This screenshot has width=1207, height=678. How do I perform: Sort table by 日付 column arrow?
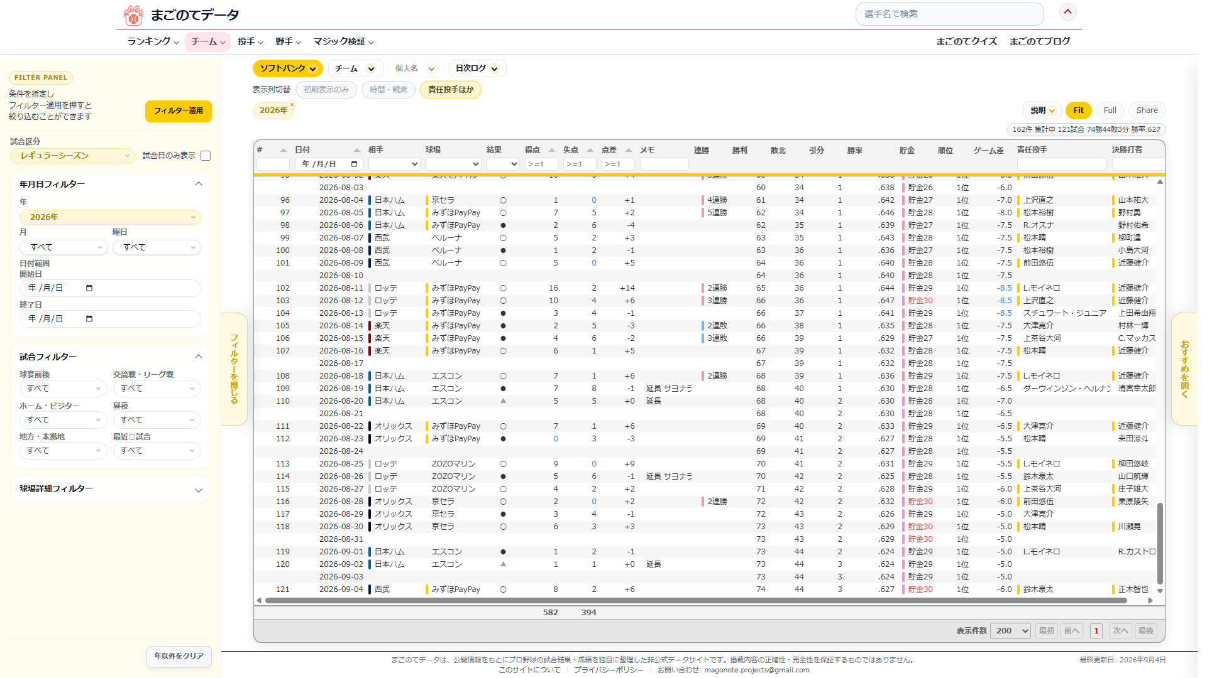tap(356, 150)
